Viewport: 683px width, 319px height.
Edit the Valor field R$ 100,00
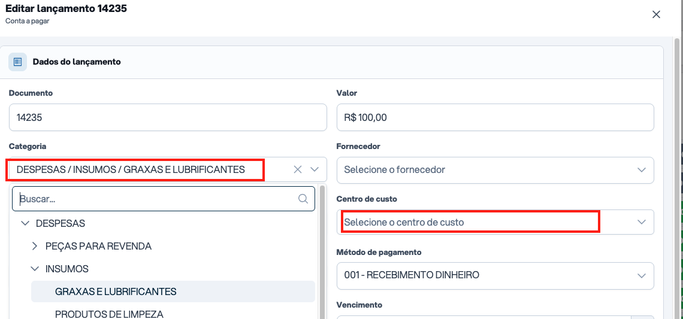[x=495, y=117]
